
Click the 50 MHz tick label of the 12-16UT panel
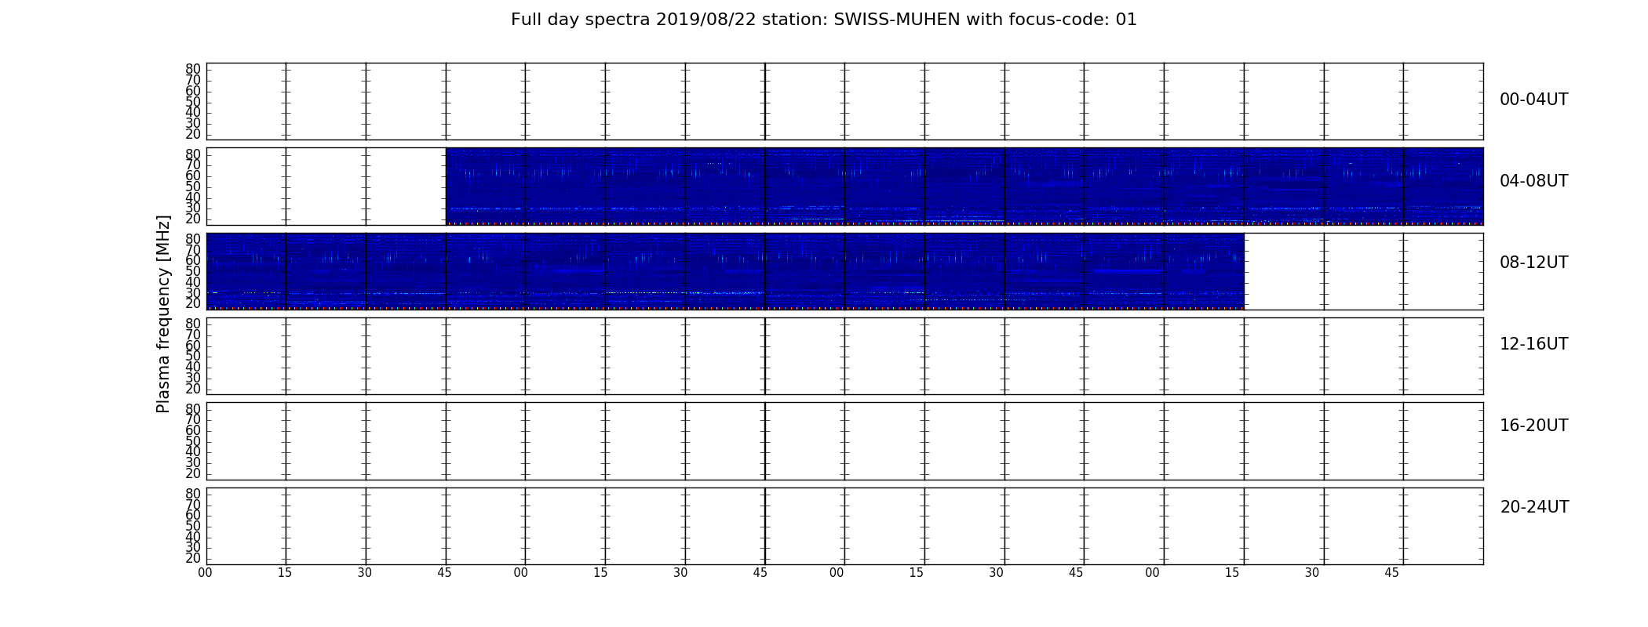pos(193,356)
